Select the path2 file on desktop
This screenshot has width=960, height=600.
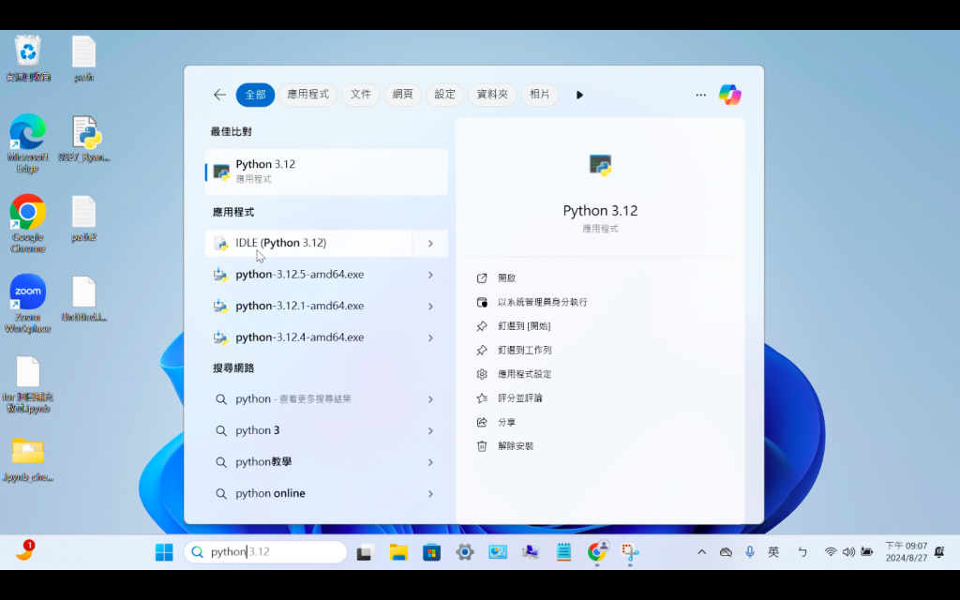click(x=83, y=218)
